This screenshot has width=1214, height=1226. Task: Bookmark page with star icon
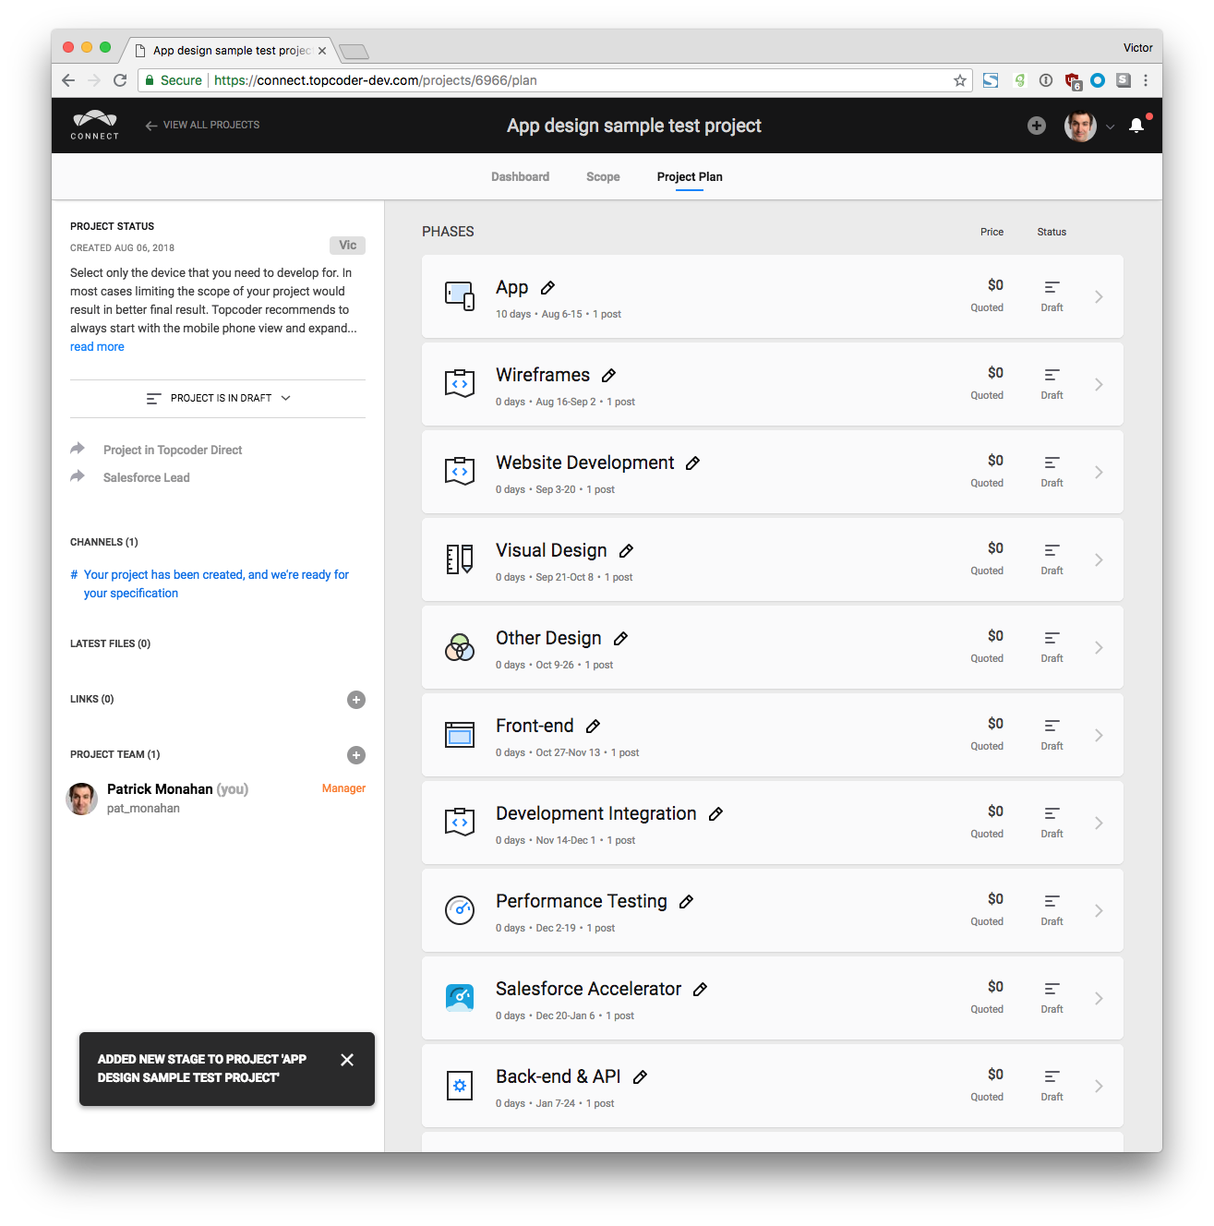tap(960, 80)
